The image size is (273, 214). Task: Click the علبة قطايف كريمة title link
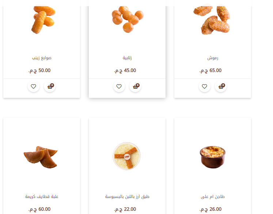42,196
